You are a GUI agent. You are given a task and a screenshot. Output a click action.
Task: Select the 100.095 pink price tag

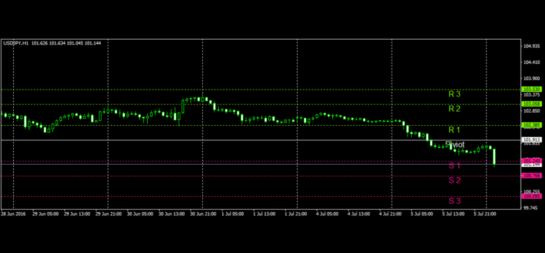pyautogui.click(x=532, y=197)
